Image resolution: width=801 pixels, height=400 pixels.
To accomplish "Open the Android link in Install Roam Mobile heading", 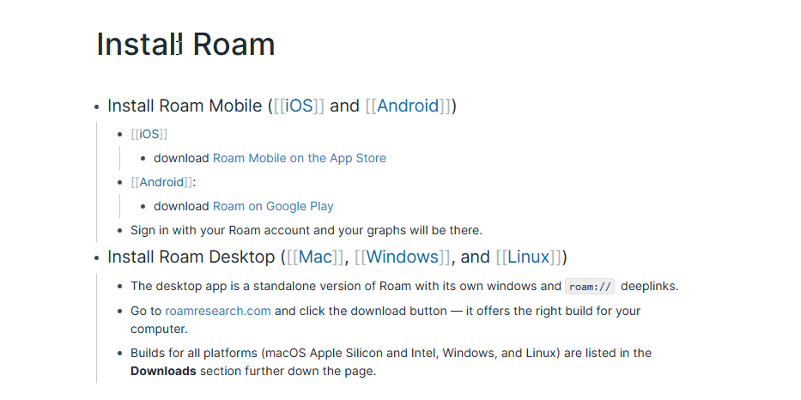I will click(408, 106).
